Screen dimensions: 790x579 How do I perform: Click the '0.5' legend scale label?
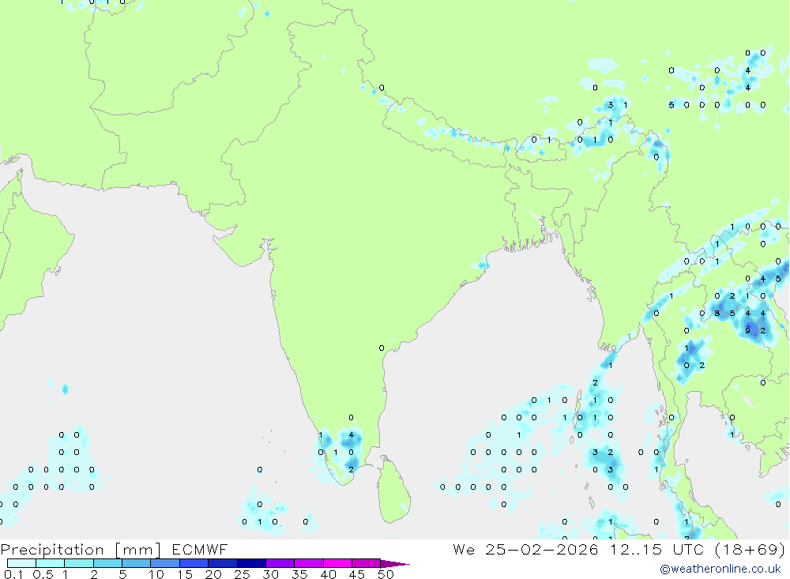43,574
